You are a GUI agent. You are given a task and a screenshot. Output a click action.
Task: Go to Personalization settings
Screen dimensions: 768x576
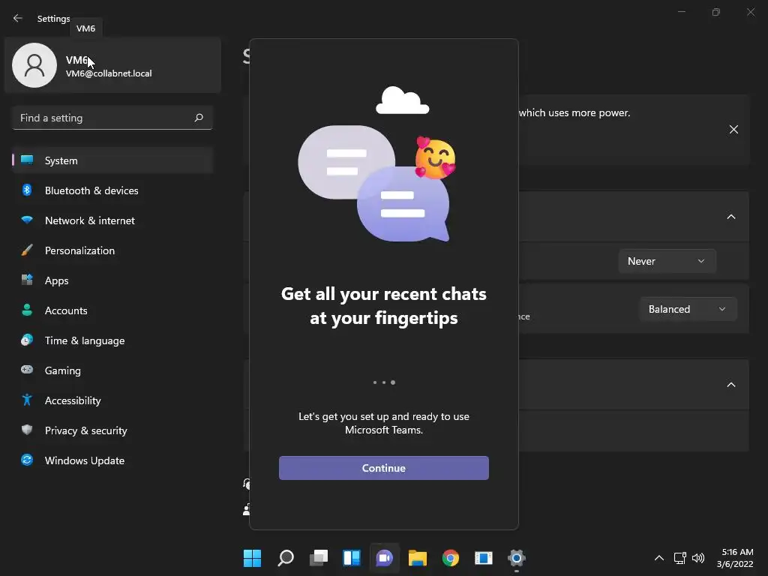(112, 250)
